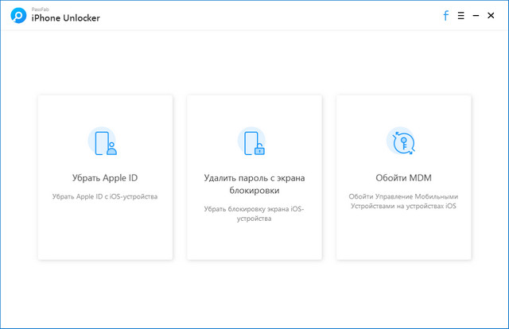Screen dimensions: 509x329
Task: Click the Bypass MDM key icon
Action: tap(403, 141)
